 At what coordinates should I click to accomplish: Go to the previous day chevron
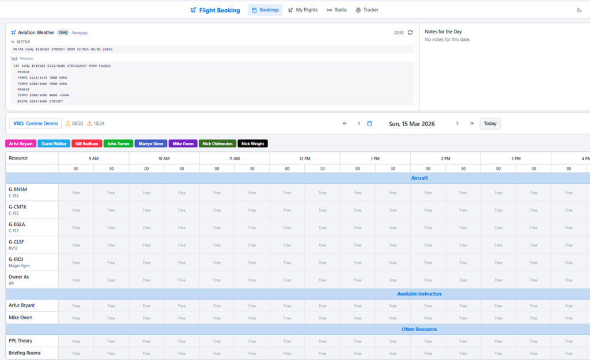click(x=359, y=123)
